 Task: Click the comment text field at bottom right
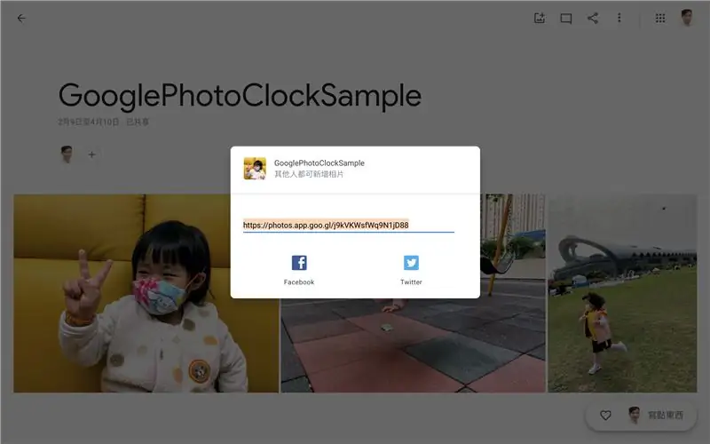coord(666,415)
